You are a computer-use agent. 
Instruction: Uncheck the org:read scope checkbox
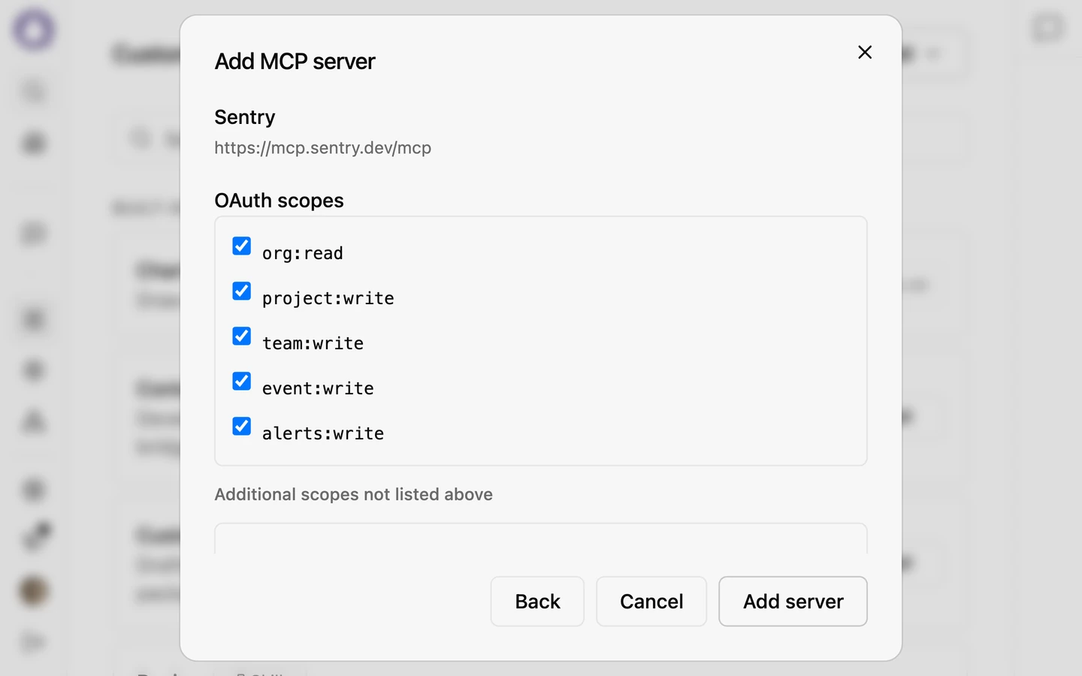pyautogui.click(x=241, y=246)
